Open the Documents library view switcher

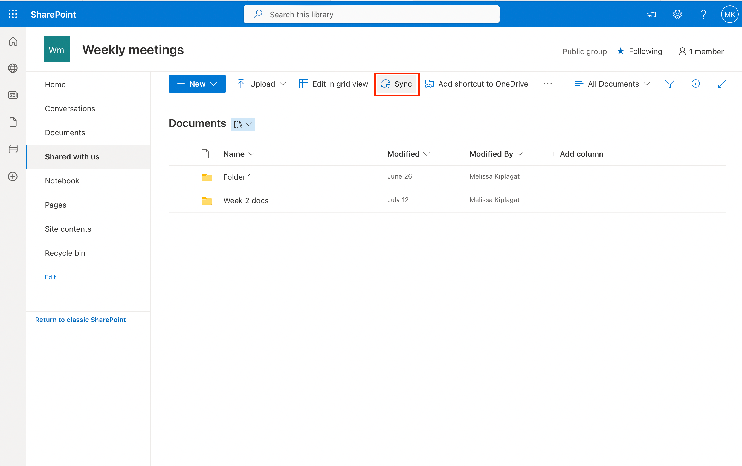[x=242, y=123]
